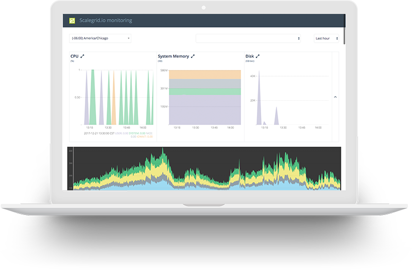
Task: Click the Scalegrid logo icon
Action: (x=72, y=21)
